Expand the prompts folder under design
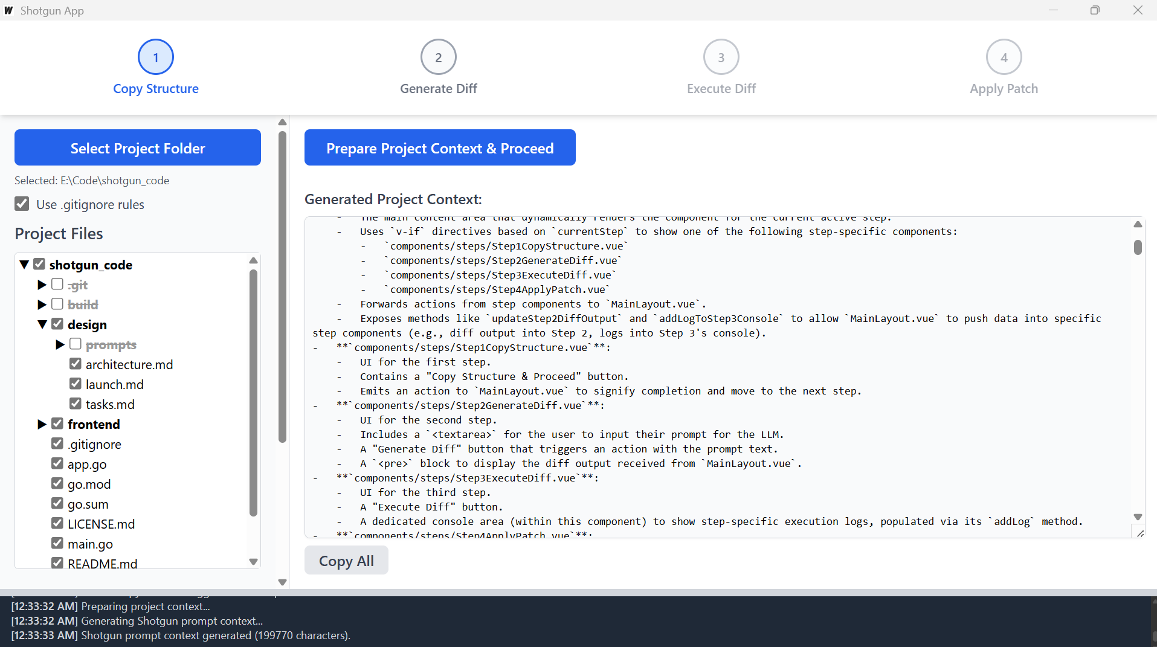This screenshot has height=647, width=1157. coord(60,344)
